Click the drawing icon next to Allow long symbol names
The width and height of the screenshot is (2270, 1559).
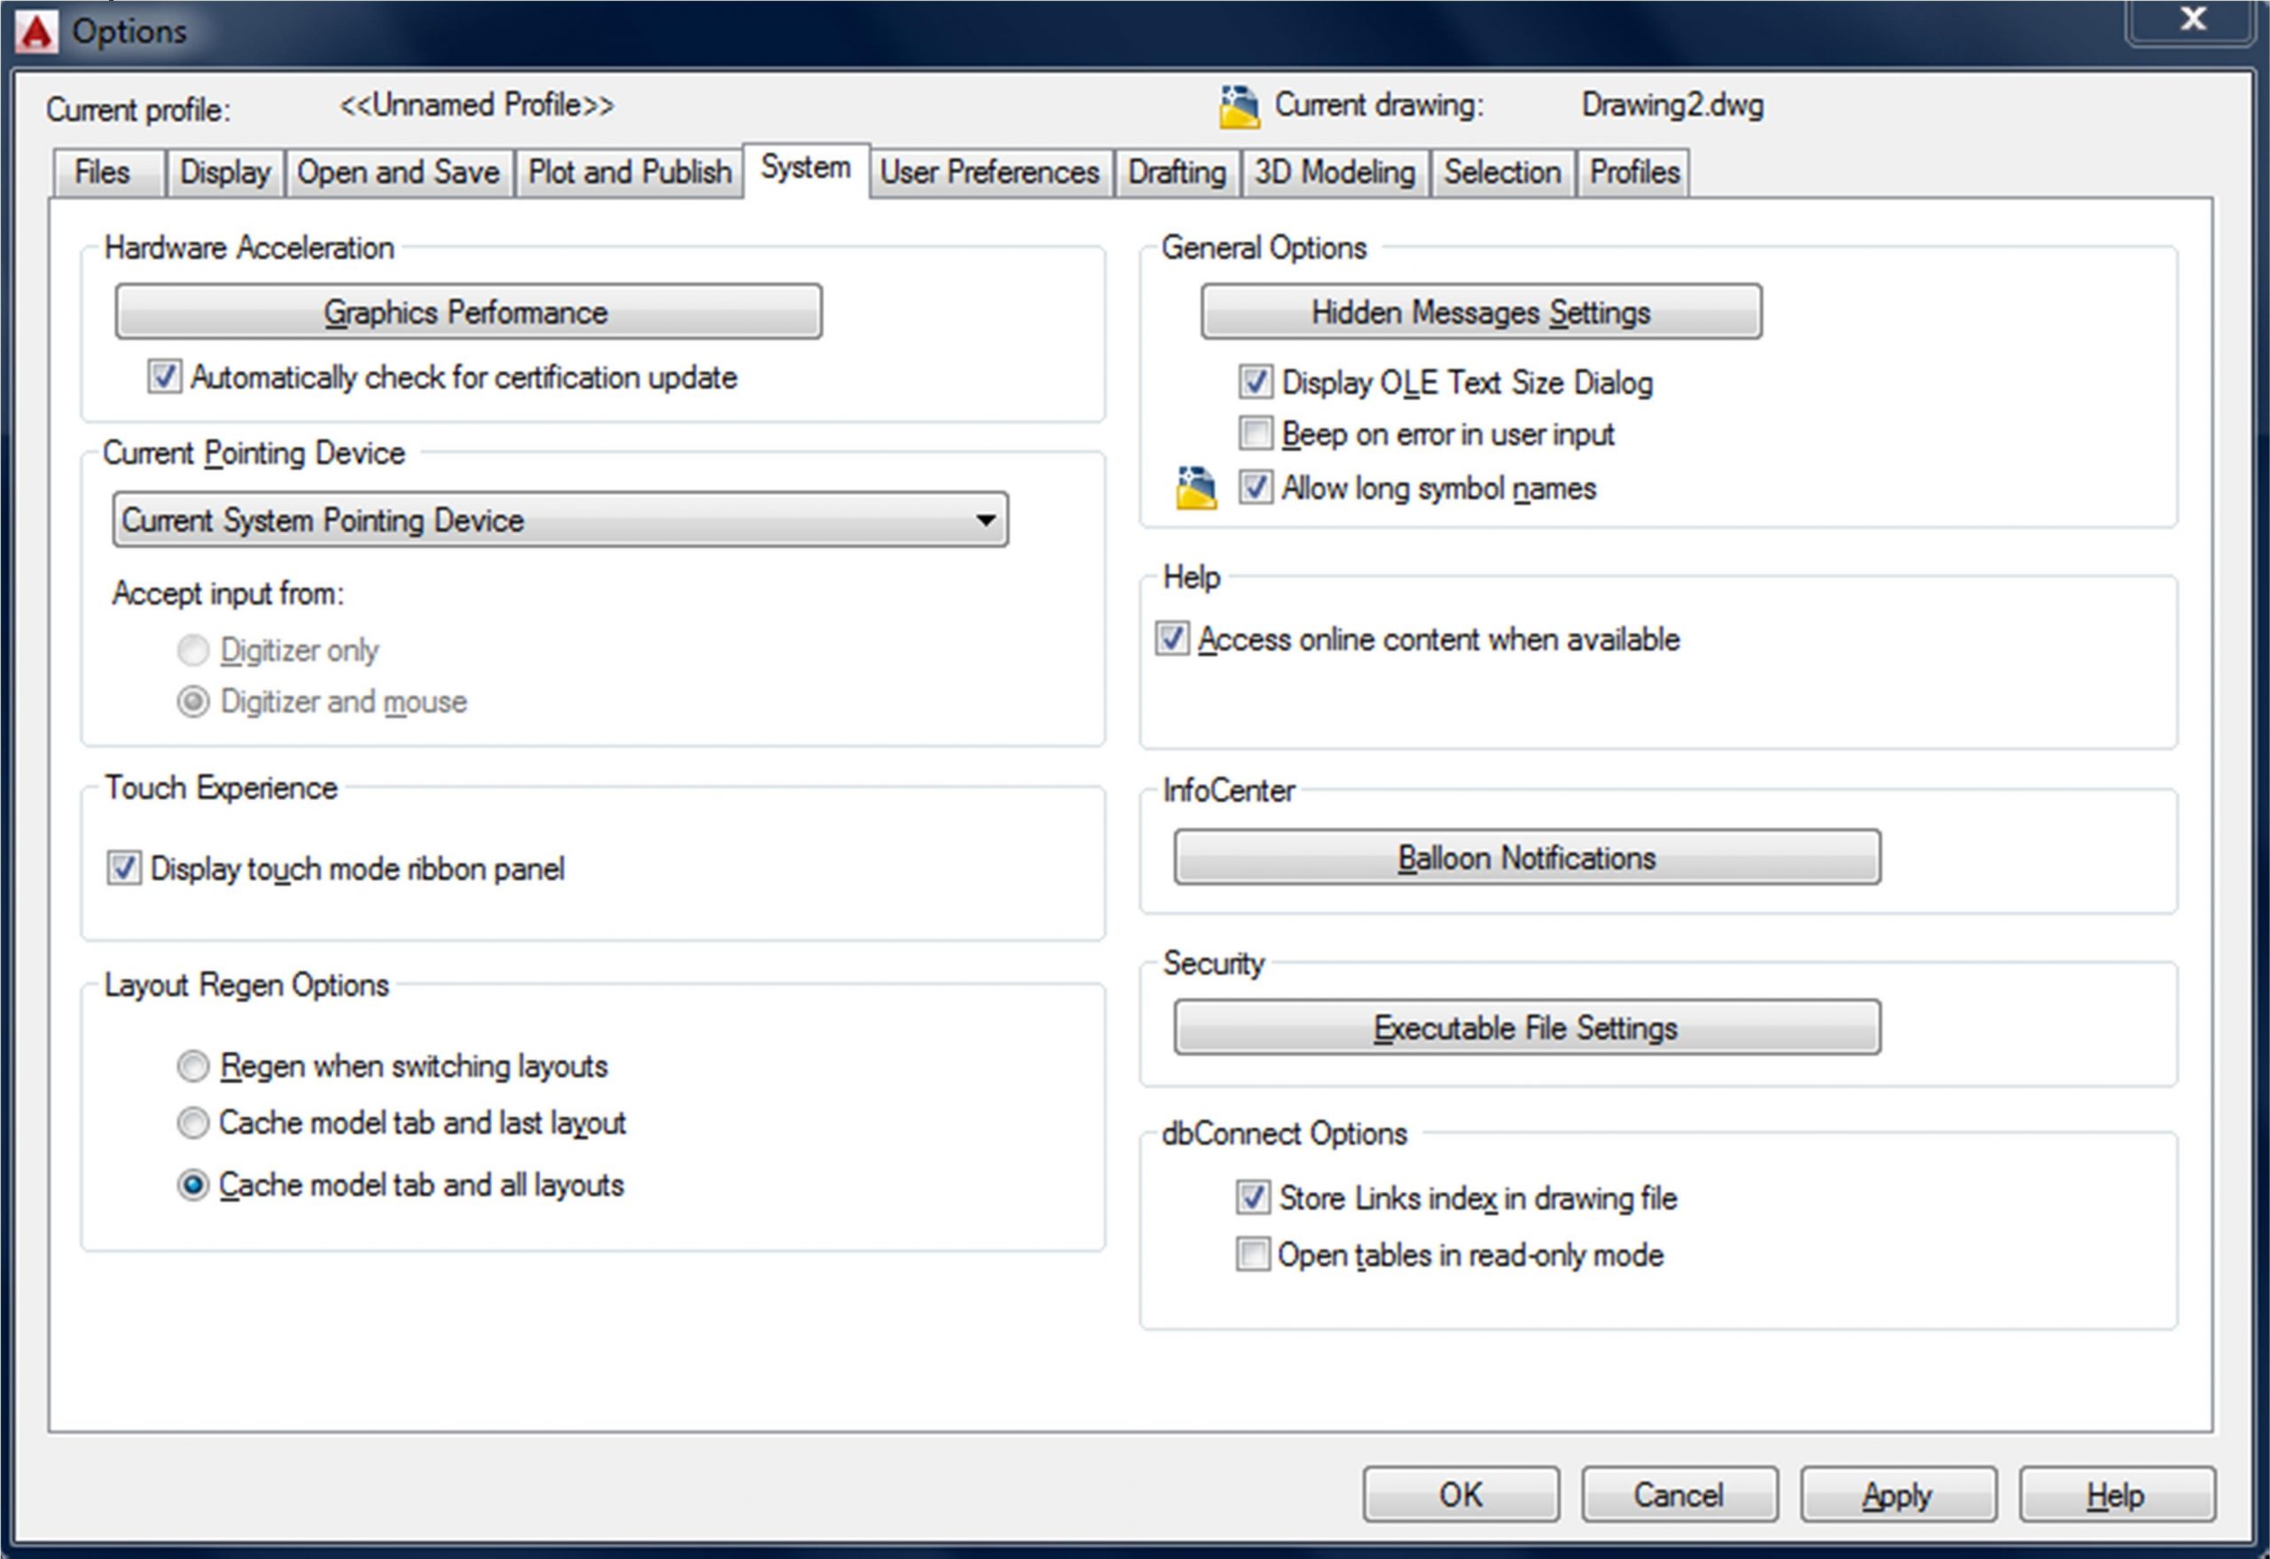coord(1195,488)
